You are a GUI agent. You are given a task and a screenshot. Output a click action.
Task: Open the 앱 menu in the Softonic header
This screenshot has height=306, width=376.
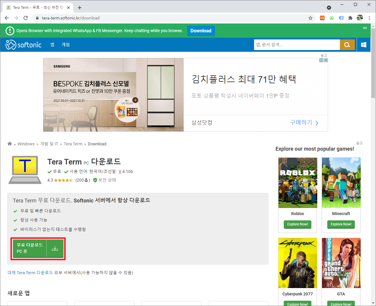pyautogui.click(x=52, y=45)
